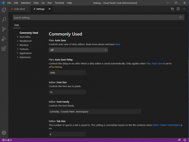
Task: Click the Tab Size field showing 4
Action: coord(67,134)
